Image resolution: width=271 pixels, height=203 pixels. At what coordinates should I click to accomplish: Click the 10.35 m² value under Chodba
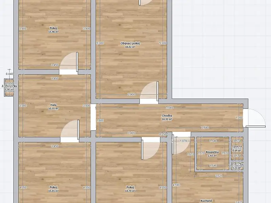167,119
